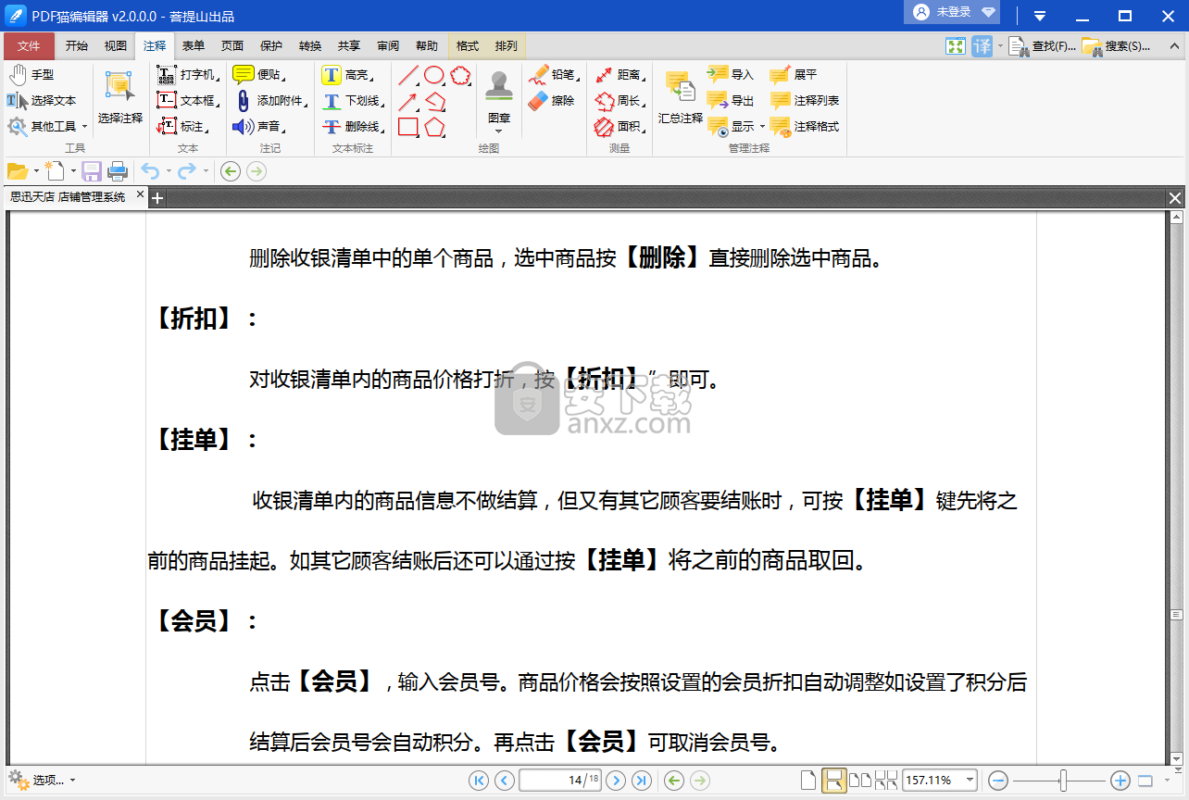The height and width of the screenshot is (800, 1189).
Task: Expand the ribbon minimize arrow near login
Action: (x=1040, y=15)
